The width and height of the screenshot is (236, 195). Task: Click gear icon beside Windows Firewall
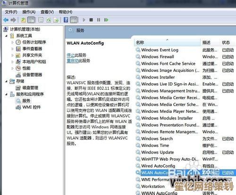(x=138, y=57)
